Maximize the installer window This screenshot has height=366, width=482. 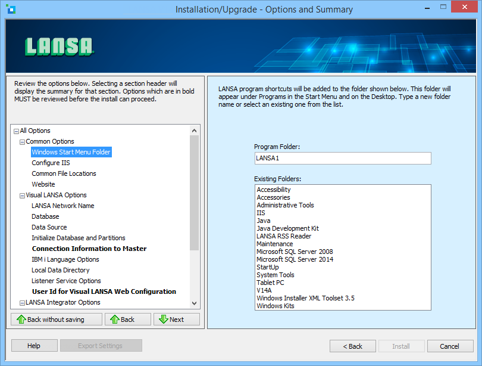click(x=443, y=7)
